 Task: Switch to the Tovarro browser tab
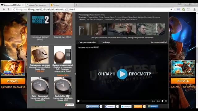tap(62, 5)
